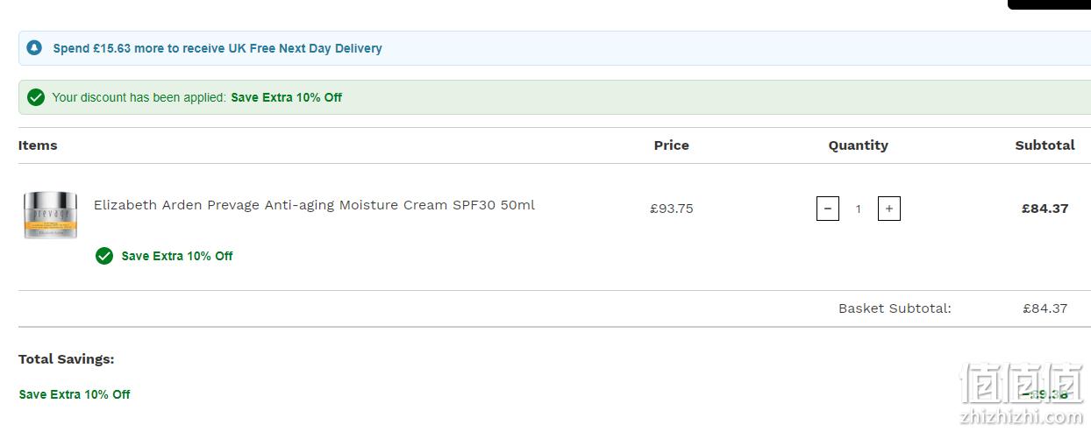Click green checkmark icon in discount applied banner
Screen dimensions: 1091x432
click(36, 97)
